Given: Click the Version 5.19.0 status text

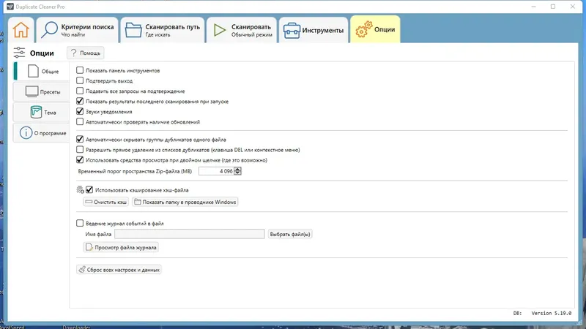Looking at the screenshot, I should (552, 314).
